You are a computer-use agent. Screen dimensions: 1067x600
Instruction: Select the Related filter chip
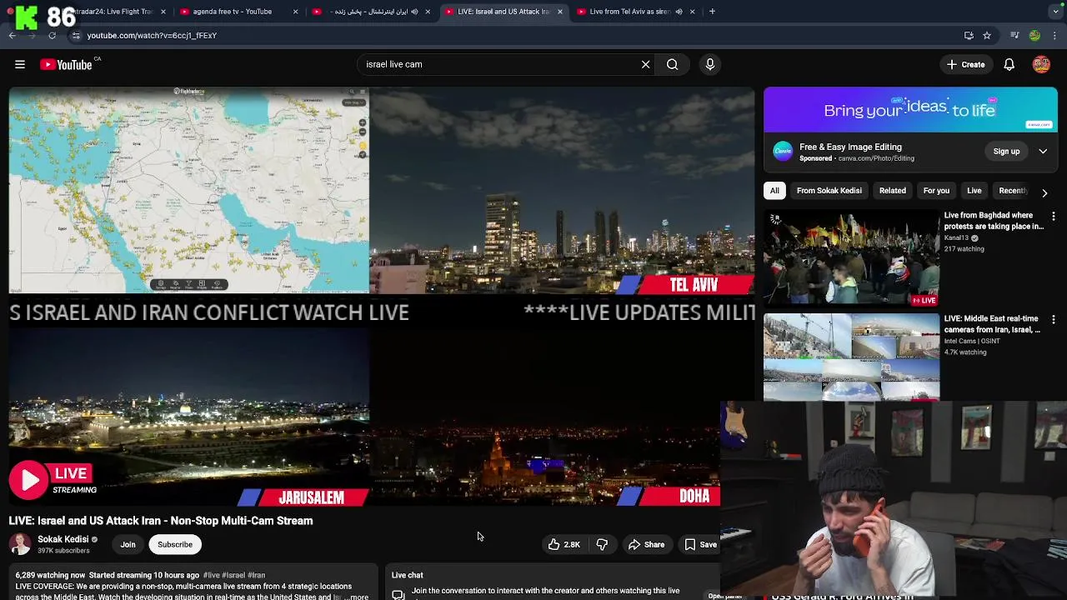[892, 191]
